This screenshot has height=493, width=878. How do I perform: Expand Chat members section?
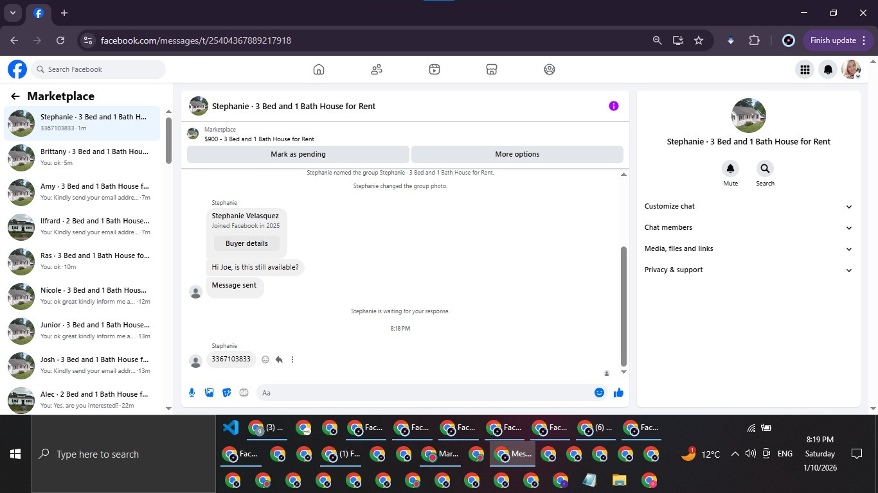pyautogui.click(x=749, y=227)
